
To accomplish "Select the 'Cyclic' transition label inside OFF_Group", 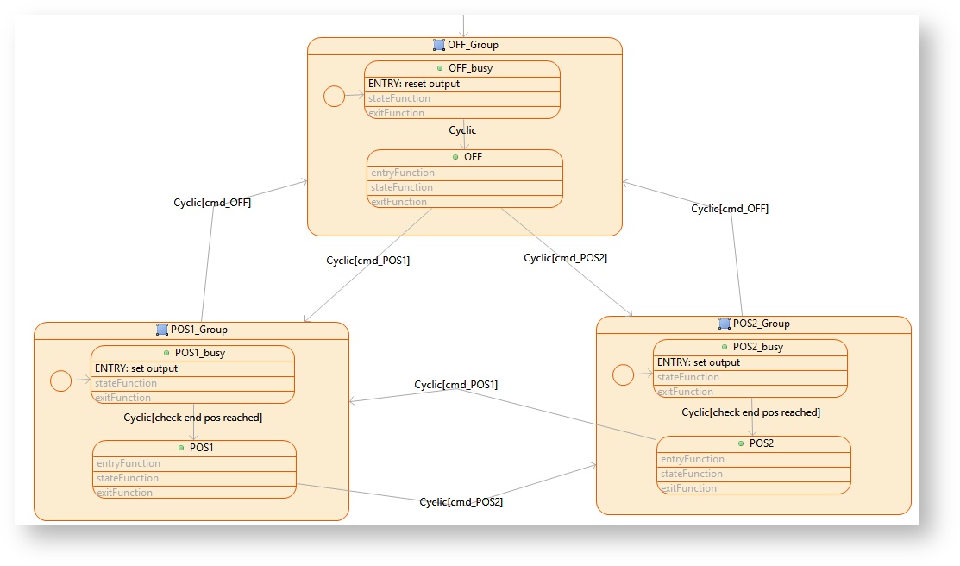I will [462, 130].
